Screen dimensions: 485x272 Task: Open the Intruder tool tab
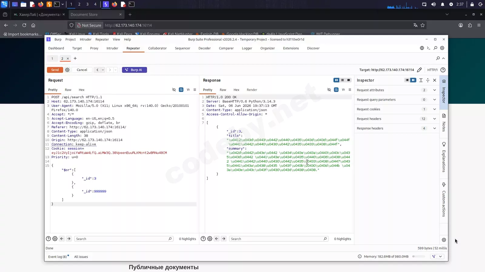(x=112, y=48)
